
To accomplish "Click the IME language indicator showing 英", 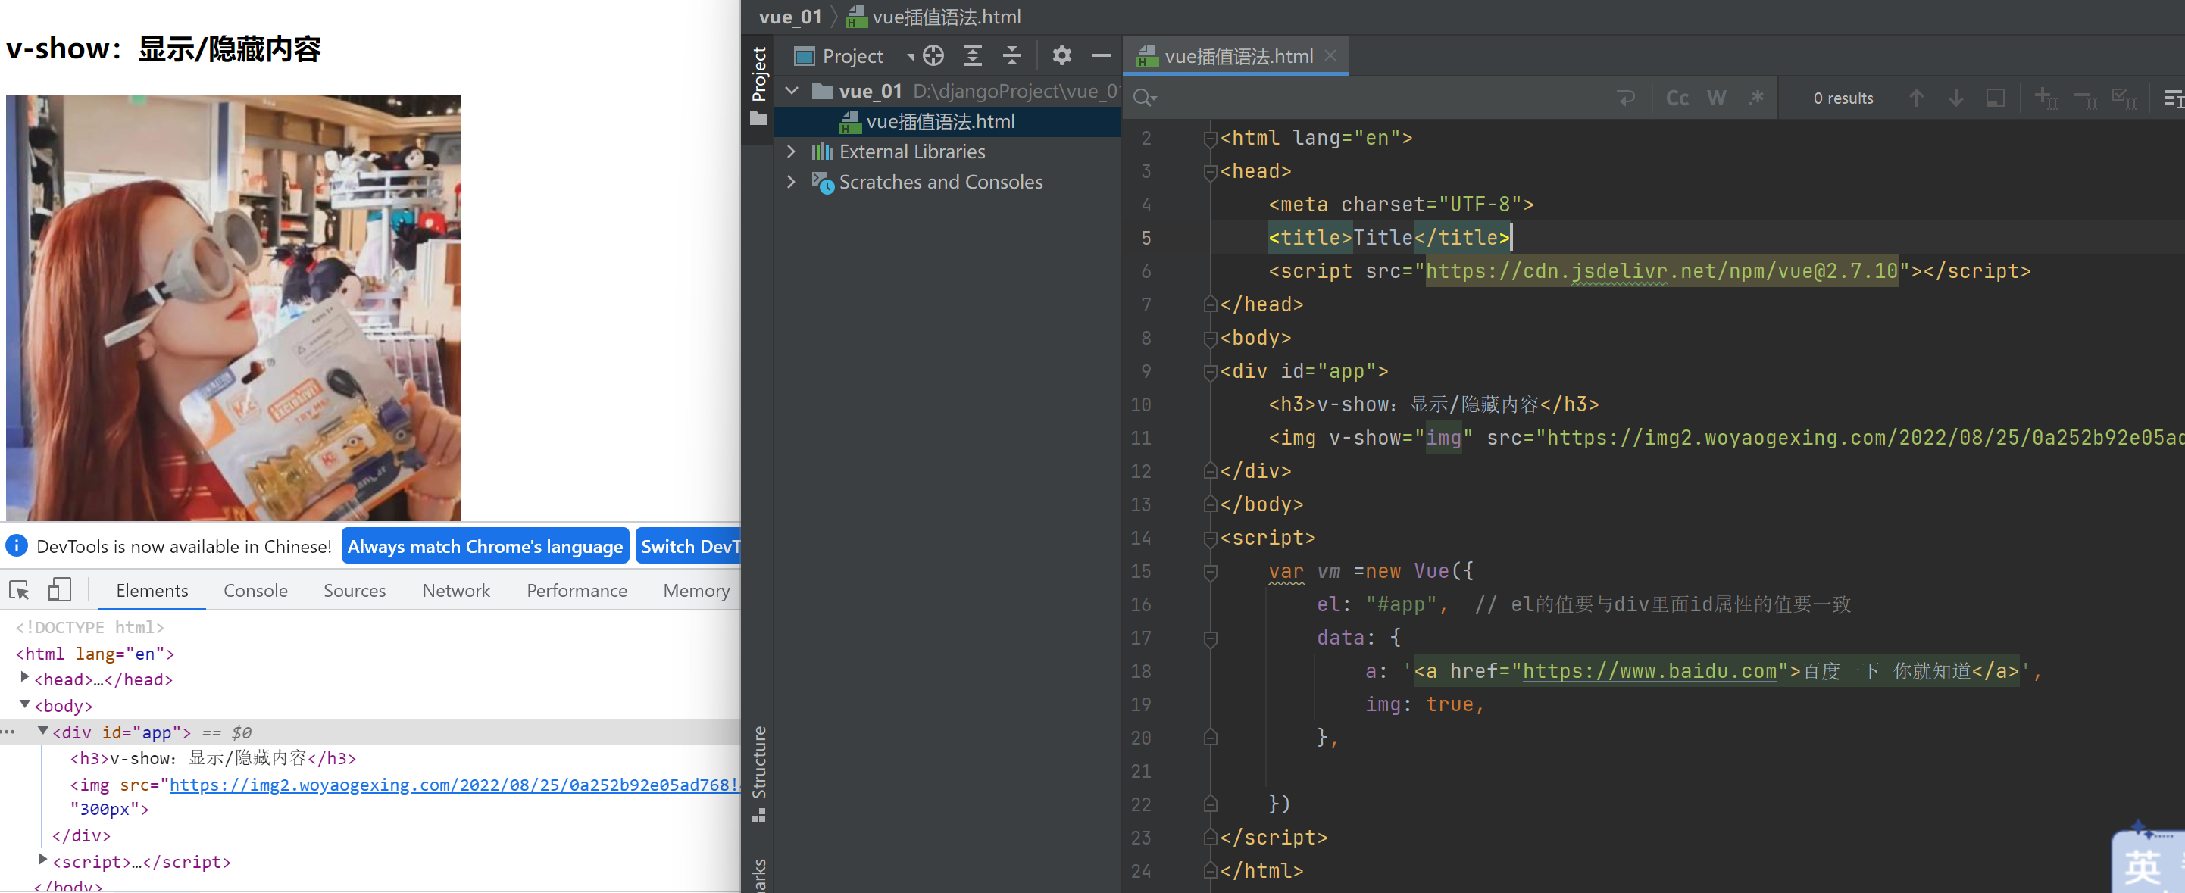I will coord(2143,866).
